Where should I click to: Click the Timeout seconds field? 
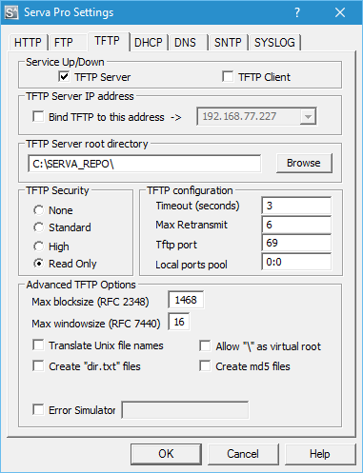(x=296, y=206)
